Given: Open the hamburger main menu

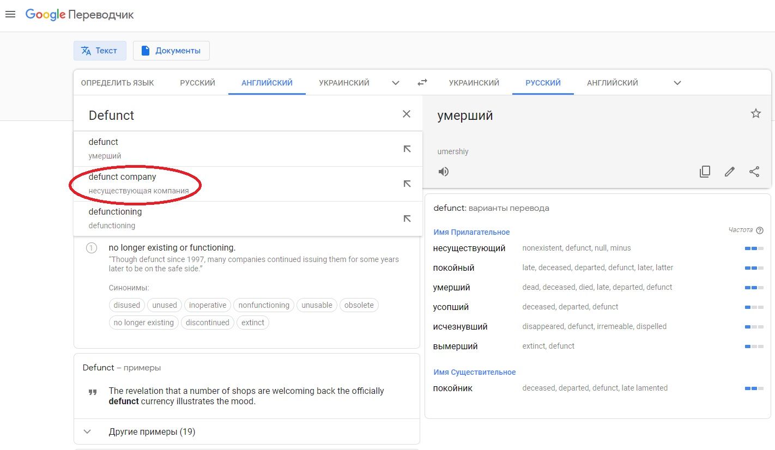Looking at the screenshot, I should click(x=10, y=15).
